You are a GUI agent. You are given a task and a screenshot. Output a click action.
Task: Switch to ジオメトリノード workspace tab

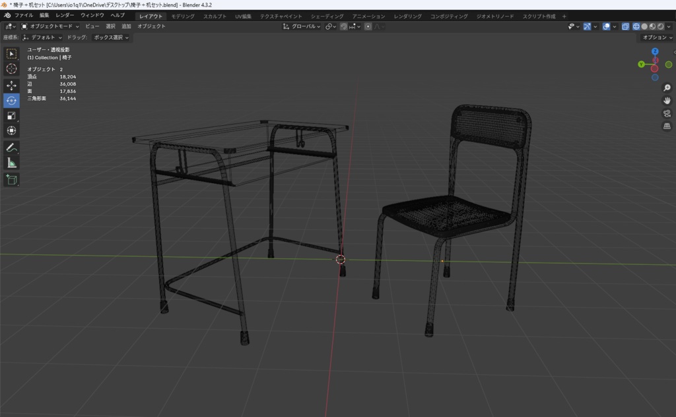(x=495, y=16)
